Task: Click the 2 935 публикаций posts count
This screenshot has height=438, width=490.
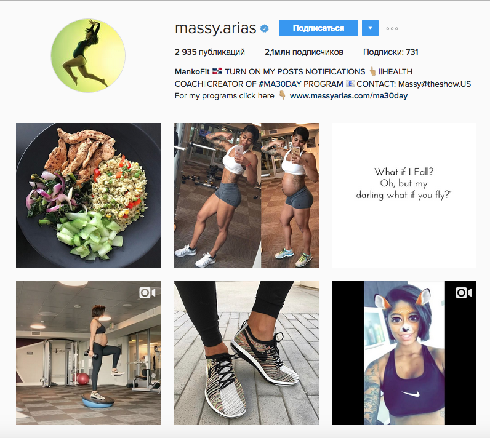Action: coord(210,52)
